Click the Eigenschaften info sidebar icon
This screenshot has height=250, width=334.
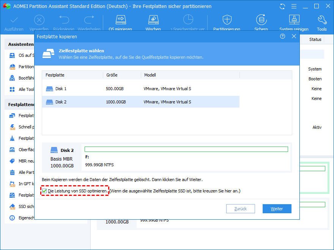[x=12, y=218]
